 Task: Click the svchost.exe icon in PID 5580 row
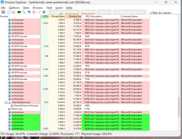(10, 20)
